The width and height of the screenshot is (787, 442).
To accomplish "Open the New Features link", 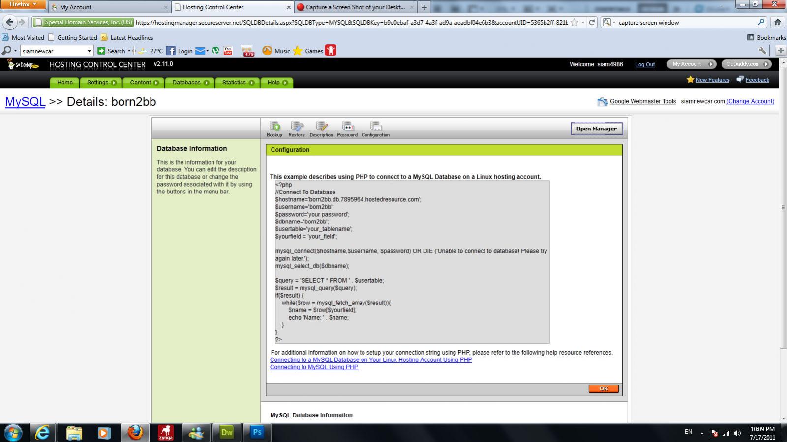I will (713, 80).
